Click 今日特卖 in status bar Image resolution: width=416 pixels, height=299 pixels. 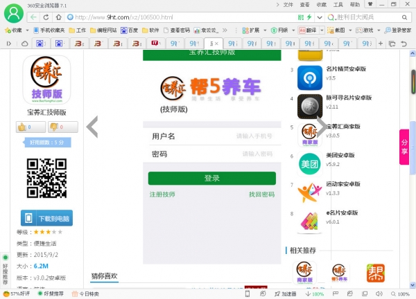86,293
